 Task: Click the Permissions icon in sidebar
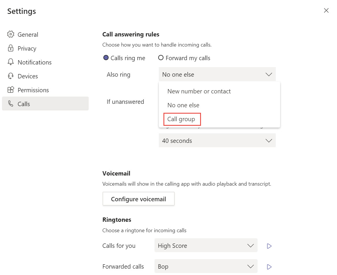pos(10,90)
